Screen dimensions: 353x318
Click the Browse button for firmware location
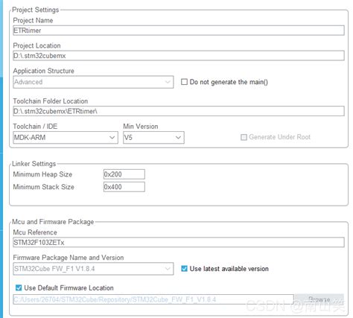pos(319,299)
